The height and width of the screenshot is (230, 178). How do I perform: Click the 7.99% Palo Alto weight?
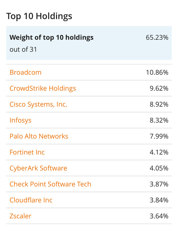[x=159, y=136]
